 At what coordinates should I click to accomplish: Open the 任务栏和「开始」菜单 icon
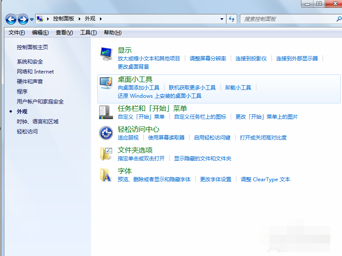tap(106, 112)
